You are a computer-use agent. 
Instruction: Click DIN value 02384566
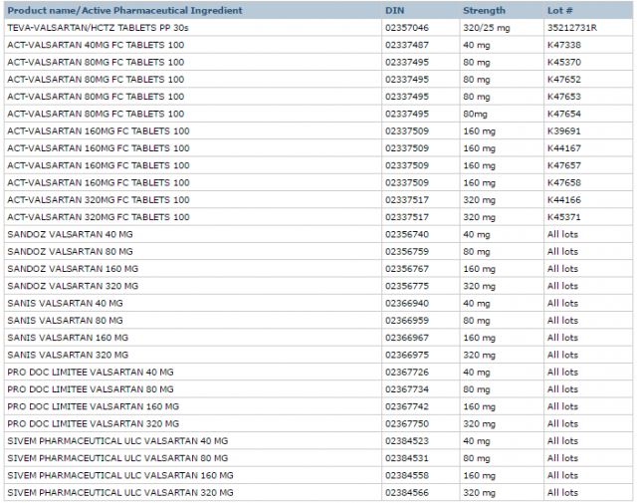click(x=407, y=492)
